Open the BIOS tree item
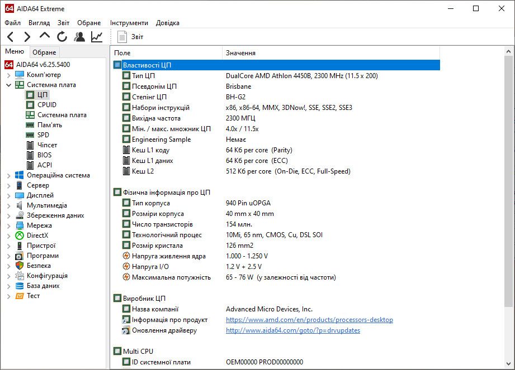 44,155
